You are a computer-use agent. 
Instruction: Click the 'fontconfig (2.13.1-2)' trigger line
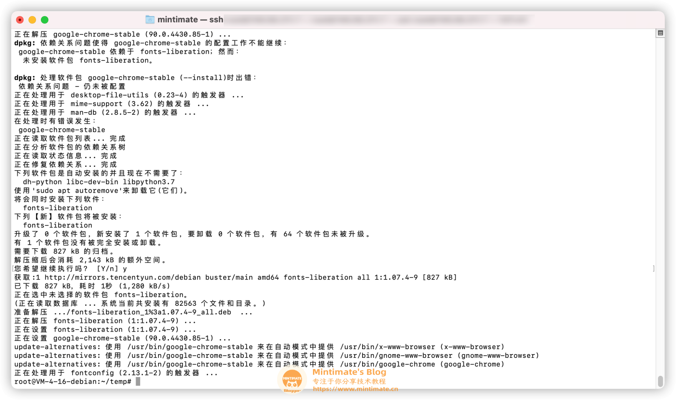[x=116, y=373]
